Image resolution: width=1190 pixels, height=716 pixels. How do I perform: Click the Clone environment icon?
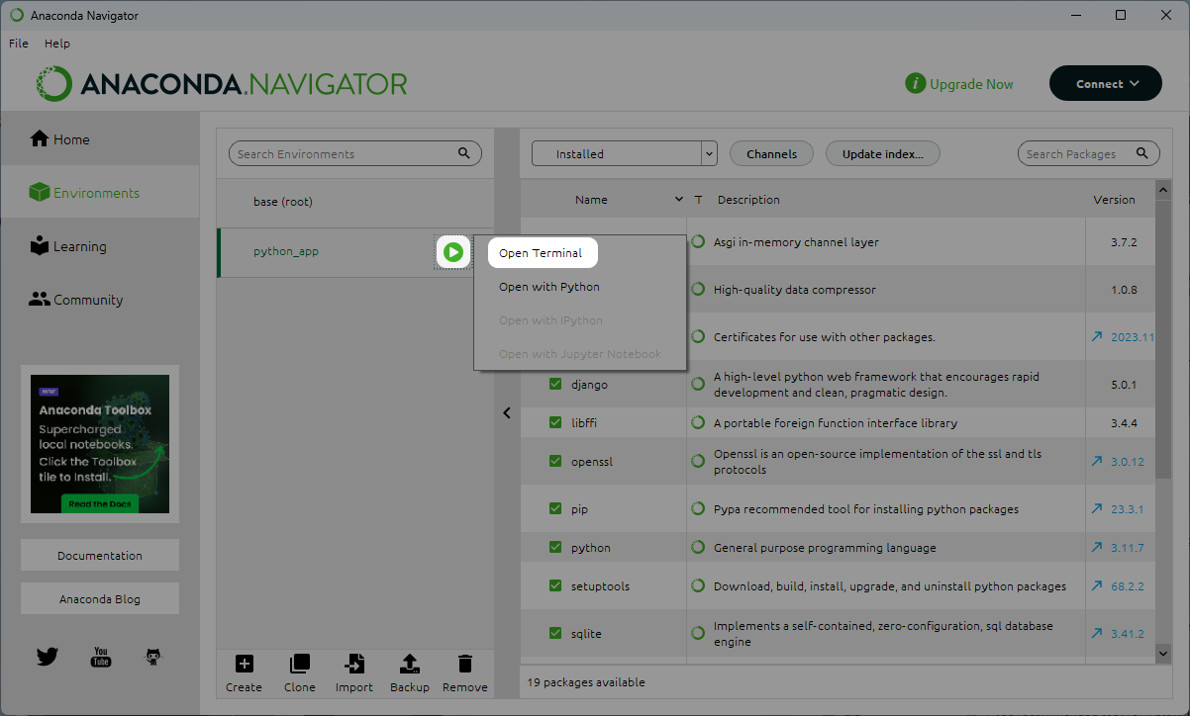click(299, 664)
